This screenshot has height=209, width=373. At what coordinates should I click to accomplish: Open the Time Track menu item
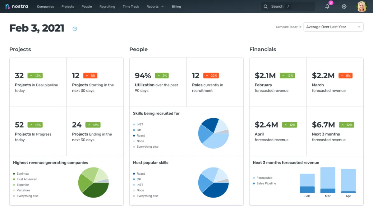point(131,7)
